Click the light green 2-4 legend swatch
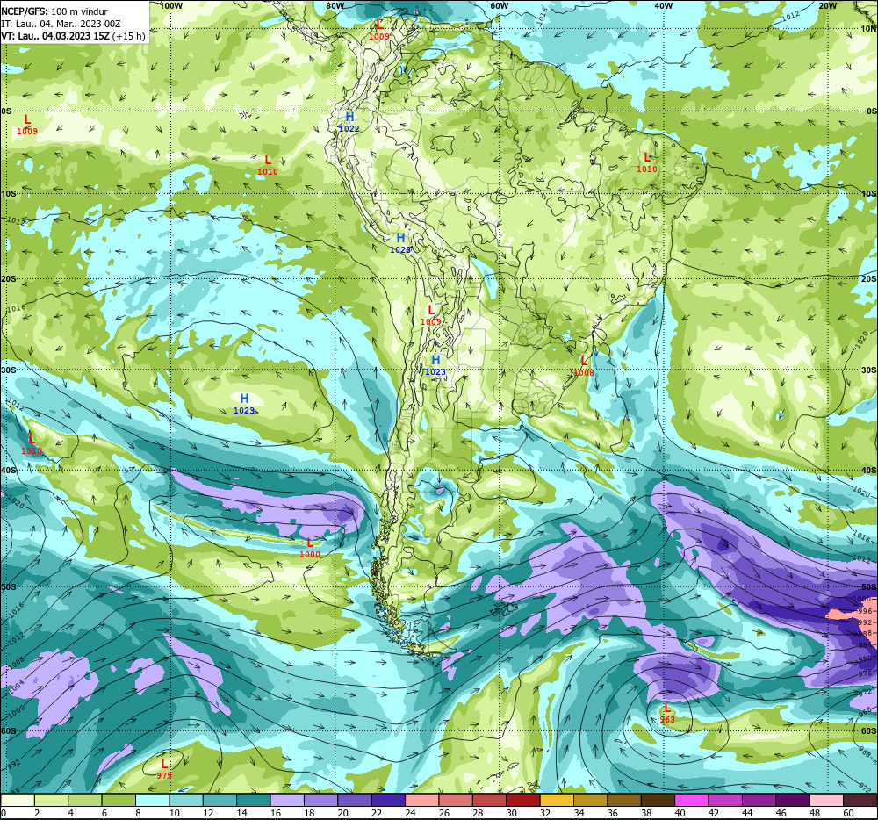This screenshot has width=878, height=820. (51, 800)
